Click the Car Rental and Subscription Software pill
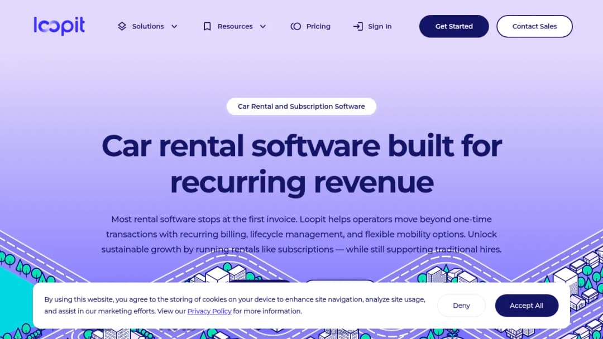 301,106
